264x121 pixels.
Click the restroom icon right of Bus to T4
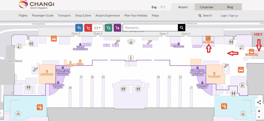pos(231,42)
